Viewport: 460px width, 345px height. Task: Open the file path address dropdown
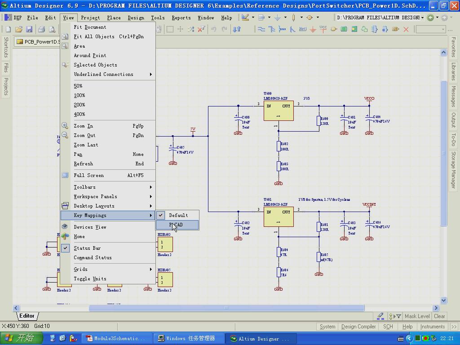(x=422, y=18)
